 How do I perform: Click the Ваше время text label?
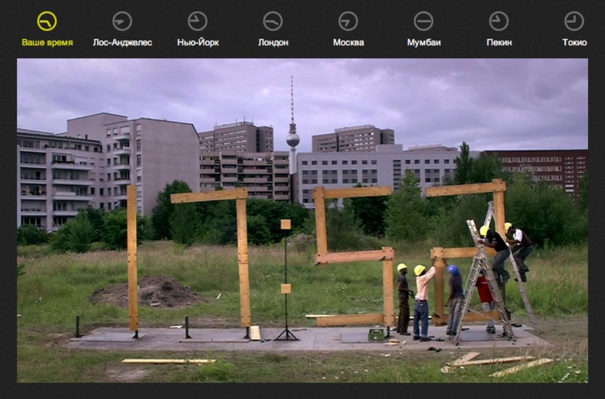tap(47, 43)
